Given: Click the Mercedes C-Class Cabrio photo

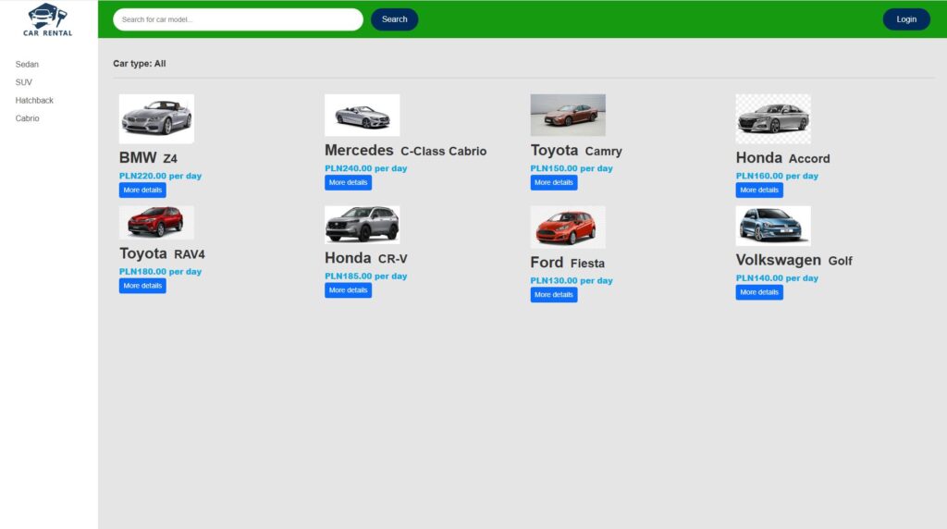Looking at the screenshot, I should (362, 115).
